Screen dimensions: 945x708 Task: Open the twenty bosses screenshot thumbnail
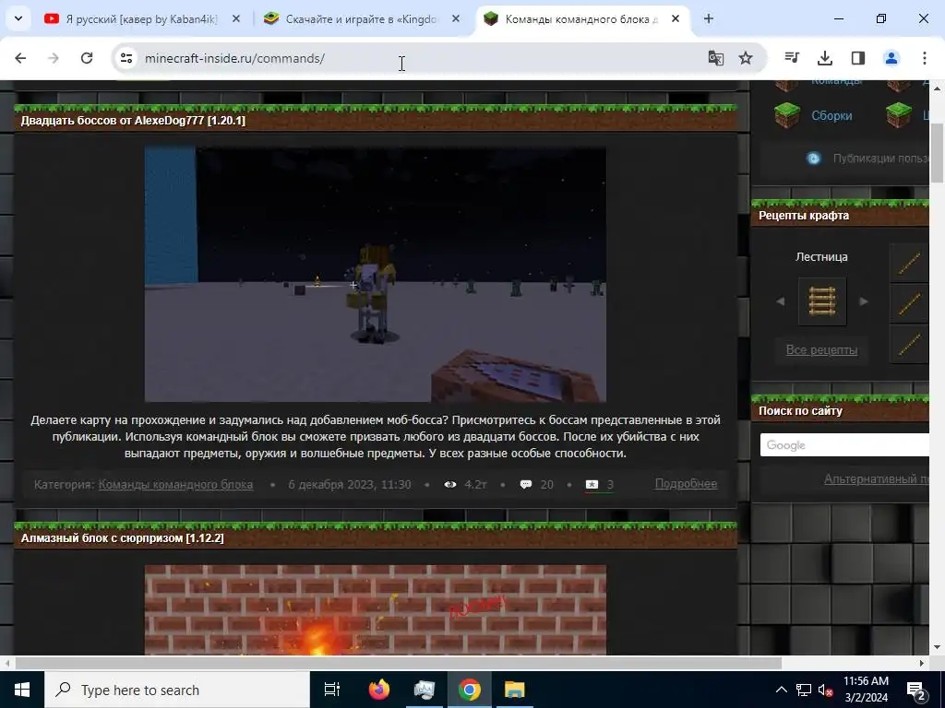376,275
